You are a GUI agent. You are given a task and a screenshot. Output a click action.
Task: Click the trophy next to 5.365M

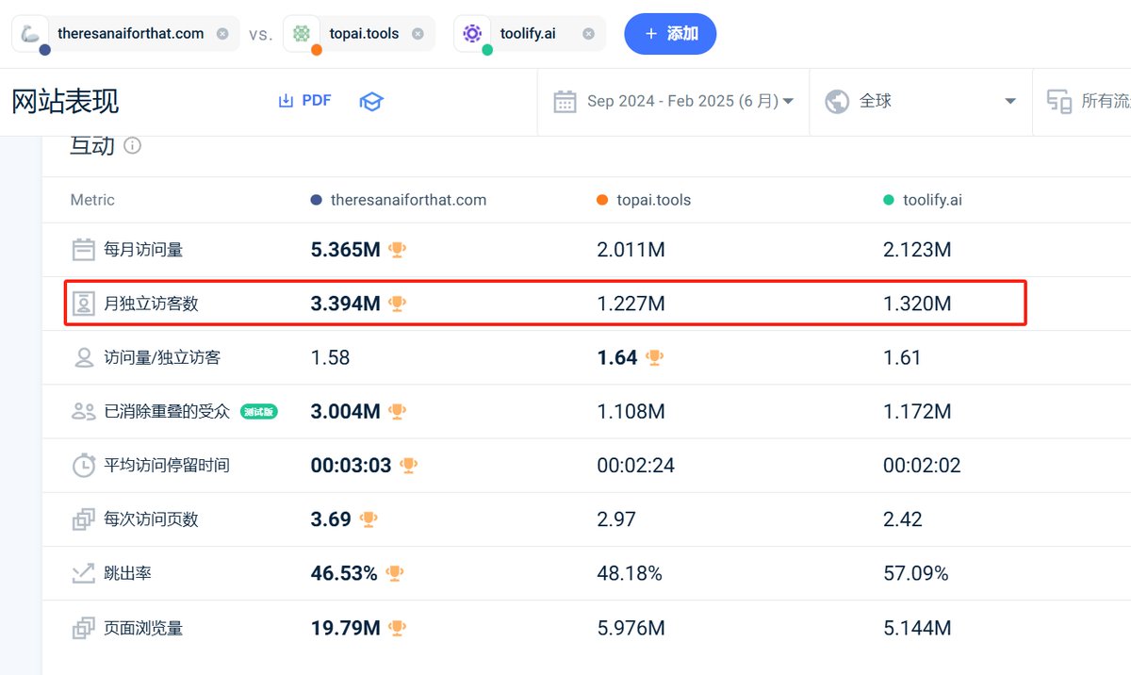[398, 250]
